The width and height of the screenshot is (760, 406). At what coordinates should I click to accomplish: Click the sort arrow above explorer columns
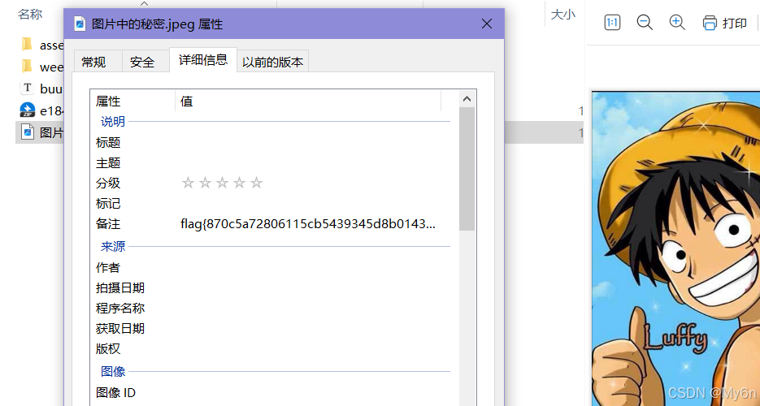[x=144, y=3]
